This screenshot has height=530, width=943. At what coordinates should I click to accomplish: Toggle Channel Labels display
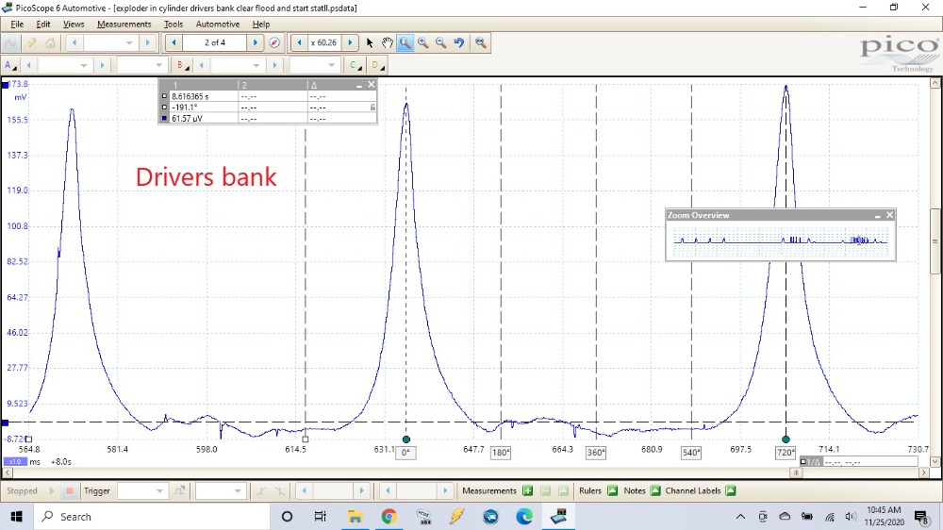tap(731, 491)
